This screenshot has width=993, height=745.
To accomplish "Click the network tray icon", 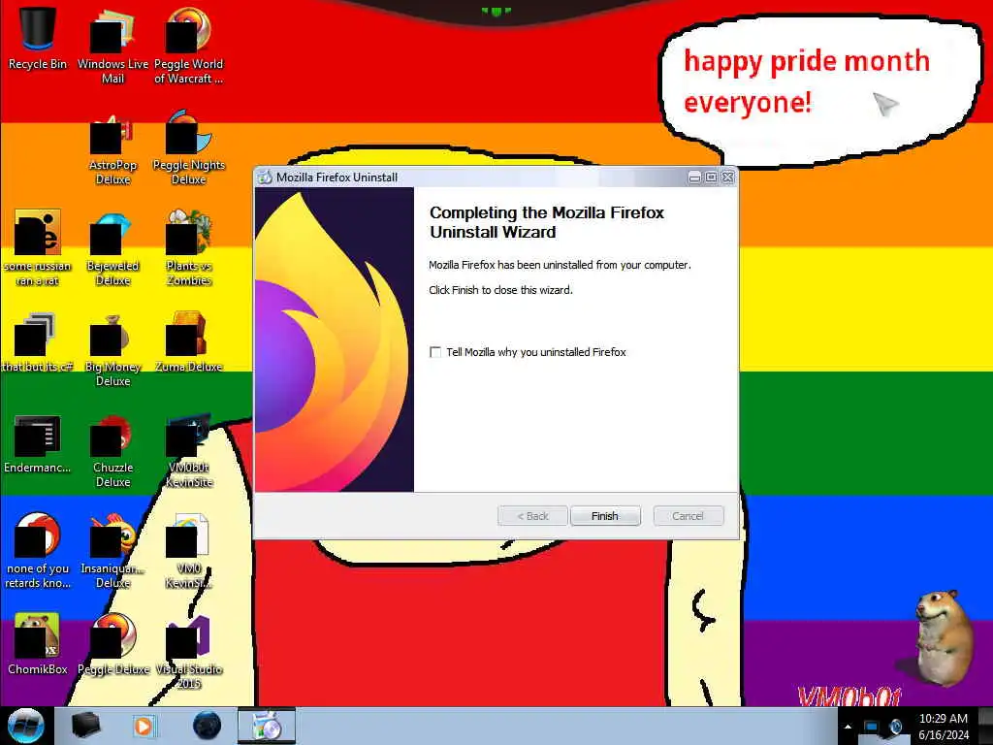I will point(872,727).
